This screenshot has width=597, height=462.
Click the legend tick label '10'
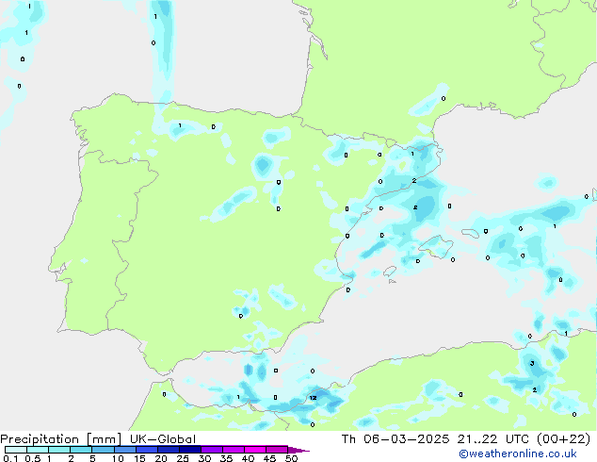(118, 458)
